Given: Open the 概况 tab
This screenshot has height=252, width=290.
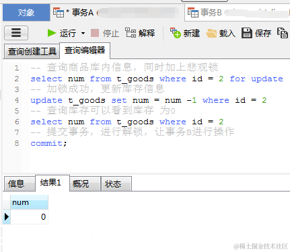Looking at the screenshot, I should tap(85, 183).
